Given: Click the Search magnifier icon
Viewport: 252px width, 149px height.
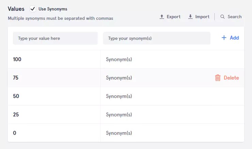Looking at the screenshot, I should pyautogui.click(x=222, y=17).
